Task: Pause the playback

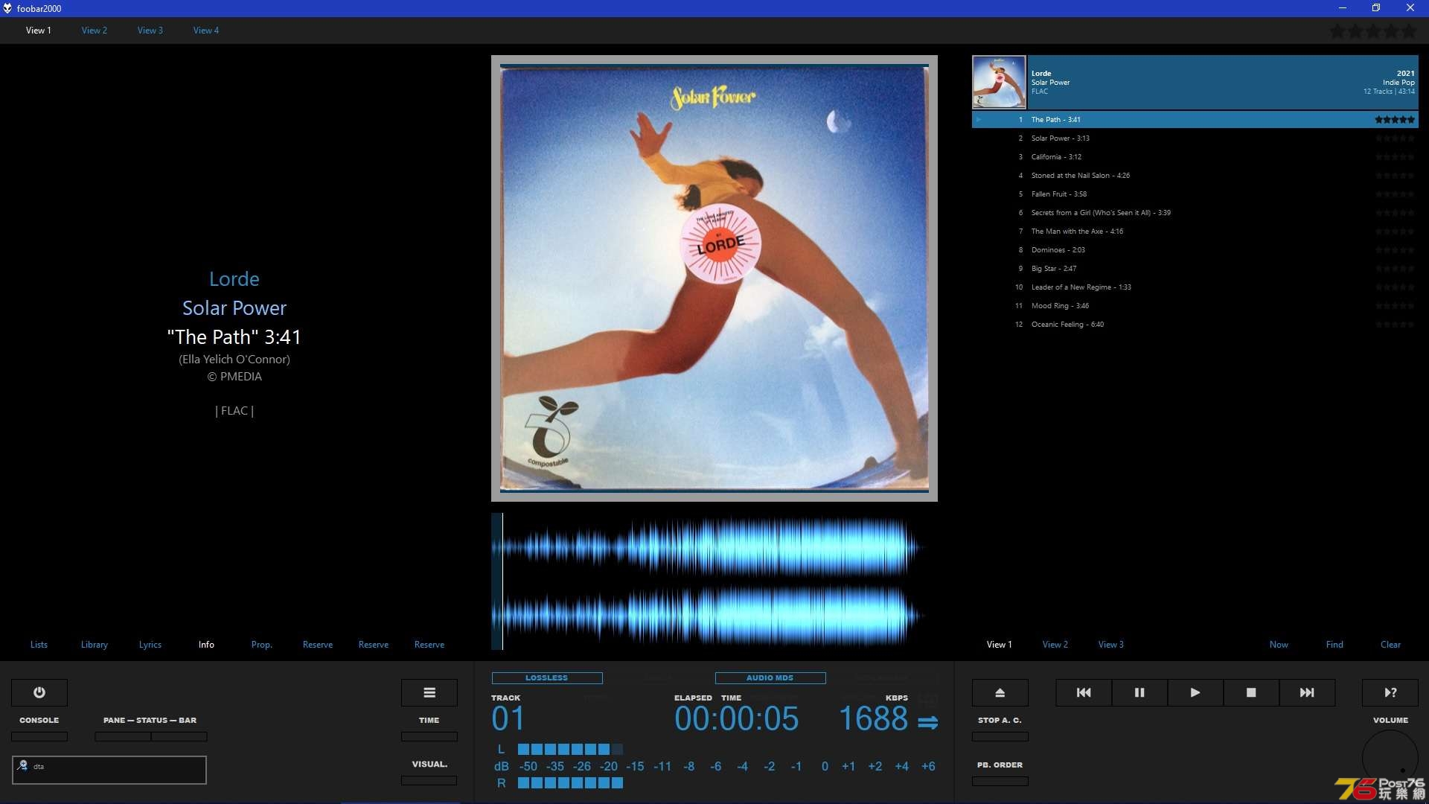Action: [x=1139, y=692]
